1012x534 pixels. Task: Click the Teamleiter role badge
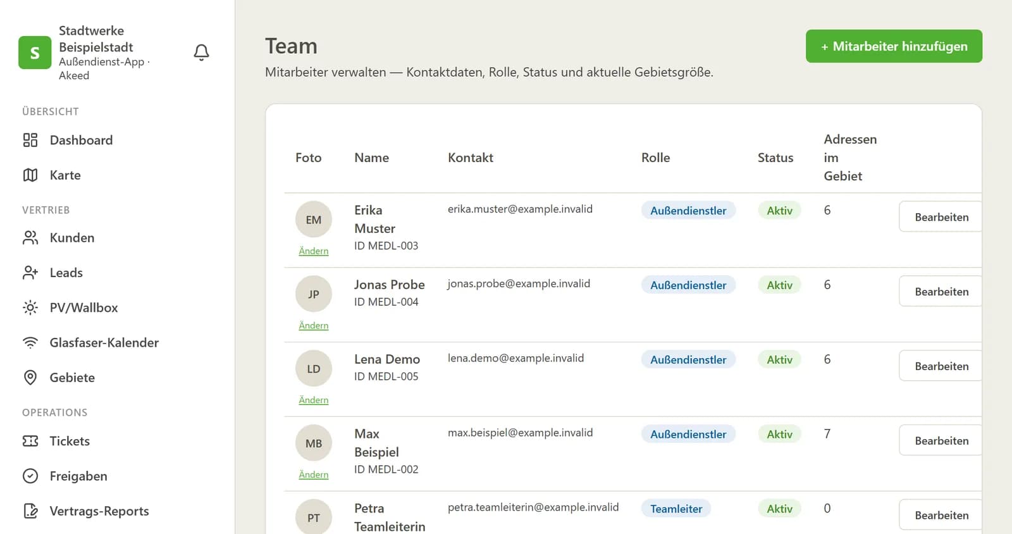click(x=676, y=509)
